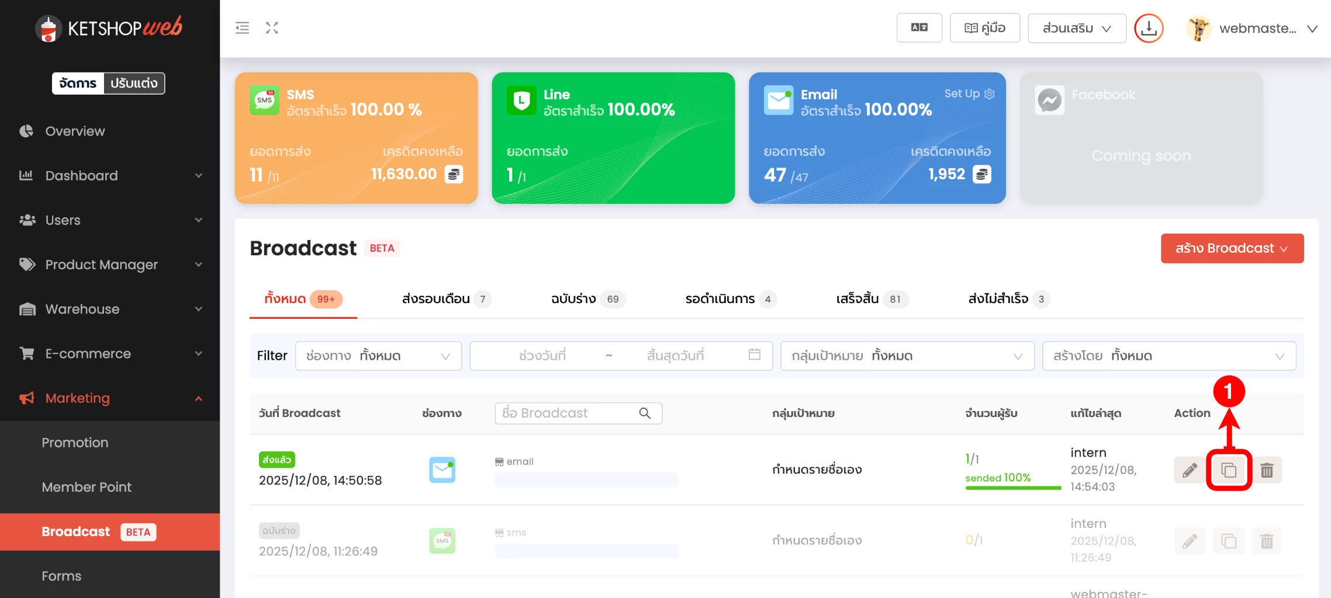The image size is (1331, 598).
Task: Enter fullscreen using the expand icon
Action: point(272,28)
